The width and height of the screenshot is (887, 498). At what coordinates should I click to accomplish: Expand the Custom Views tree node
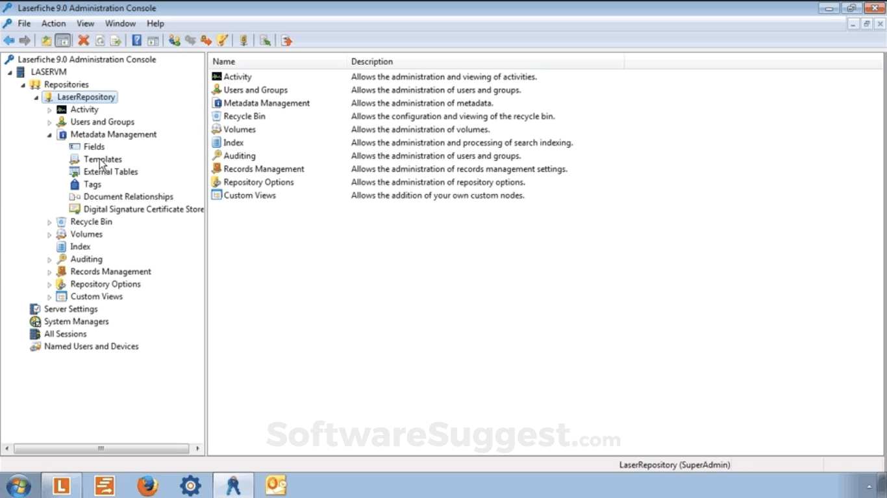tap(49, 297)
